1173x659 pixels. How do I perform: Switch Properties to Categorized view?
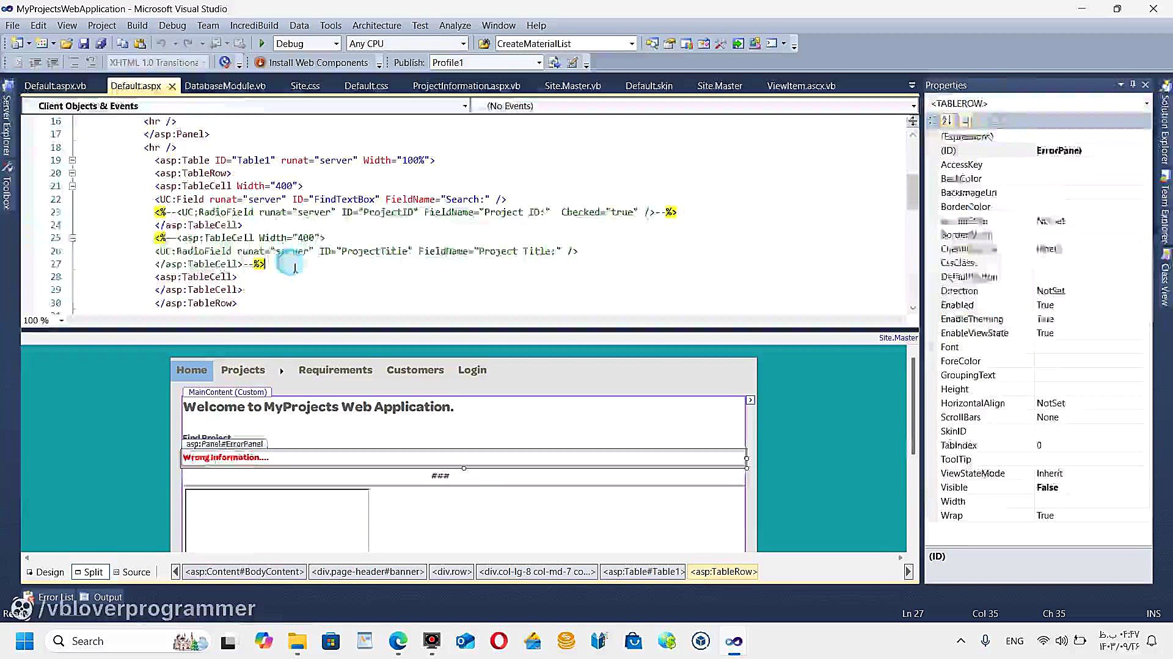[x=933, y=120]
